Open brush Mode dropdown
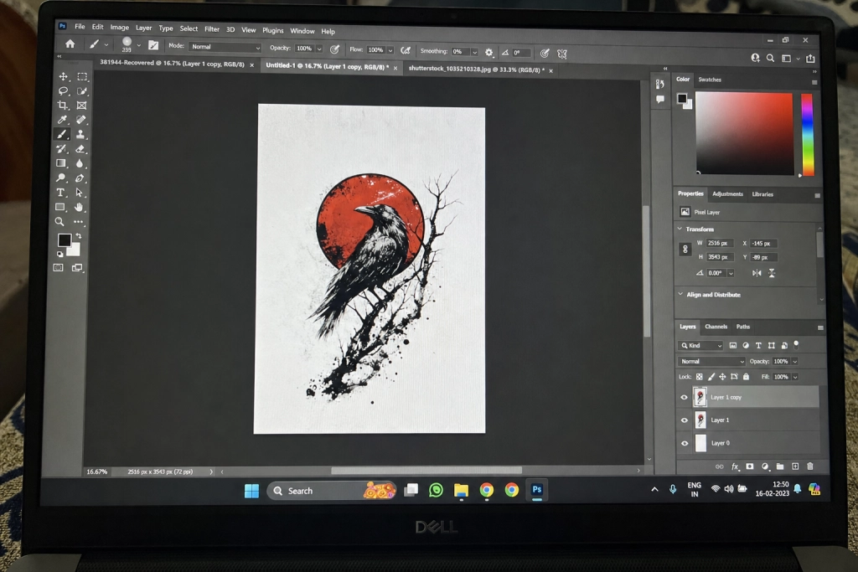Image resolution: width=858 pixels, height=572 pixels. (x=225, y=47)
